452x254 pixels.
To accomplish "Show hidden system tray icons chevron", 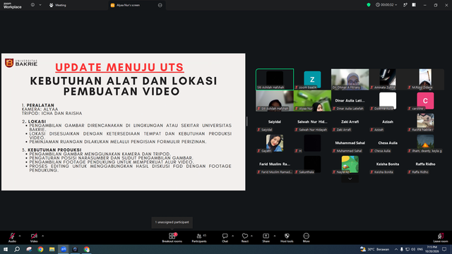I will click(x=396, y=249).
